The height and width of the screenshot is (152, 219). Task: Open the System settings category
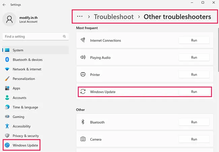tap(18, 50)
